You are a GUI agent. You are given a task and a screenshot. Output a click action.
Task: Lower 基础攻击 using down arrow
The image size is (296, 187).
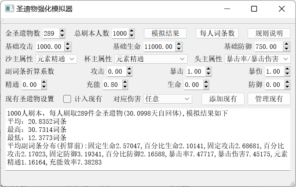point(67,49)
